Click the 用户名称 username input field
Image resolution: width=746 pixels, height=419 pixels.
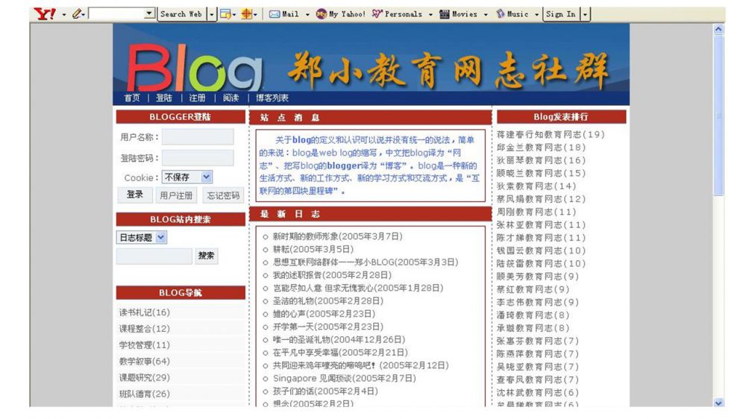(x=198, y=137)
